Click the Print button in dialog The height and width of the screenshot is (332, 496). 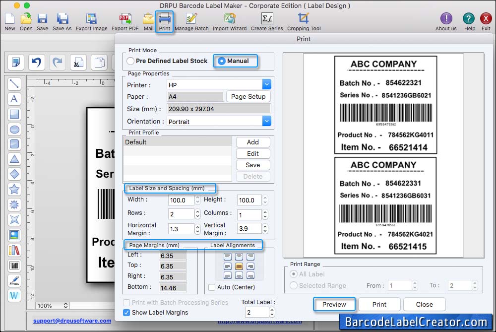coord(379,305)
